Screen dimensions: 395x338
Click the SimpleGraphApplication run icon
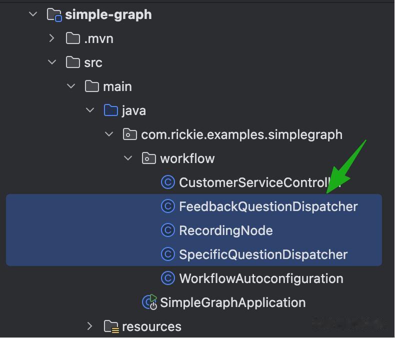coord(149,302)
